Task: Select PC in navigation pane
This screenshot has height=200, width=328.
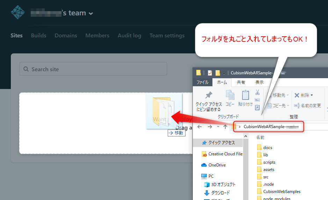Action: pos(207,176)
